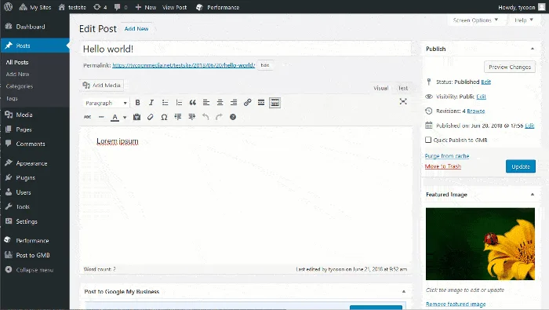Open the updates icon showing 4
The height and width of the screenshot is (310, 549).
(x=100, y=7)
